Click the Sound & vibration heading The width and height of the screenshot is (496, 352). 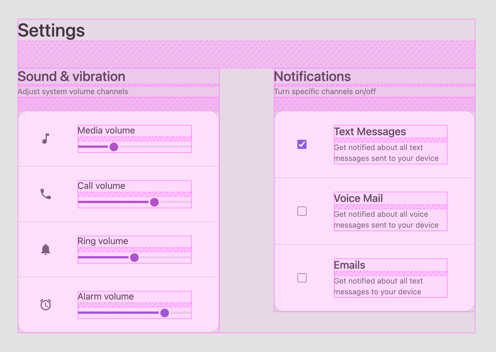(72, 76)
